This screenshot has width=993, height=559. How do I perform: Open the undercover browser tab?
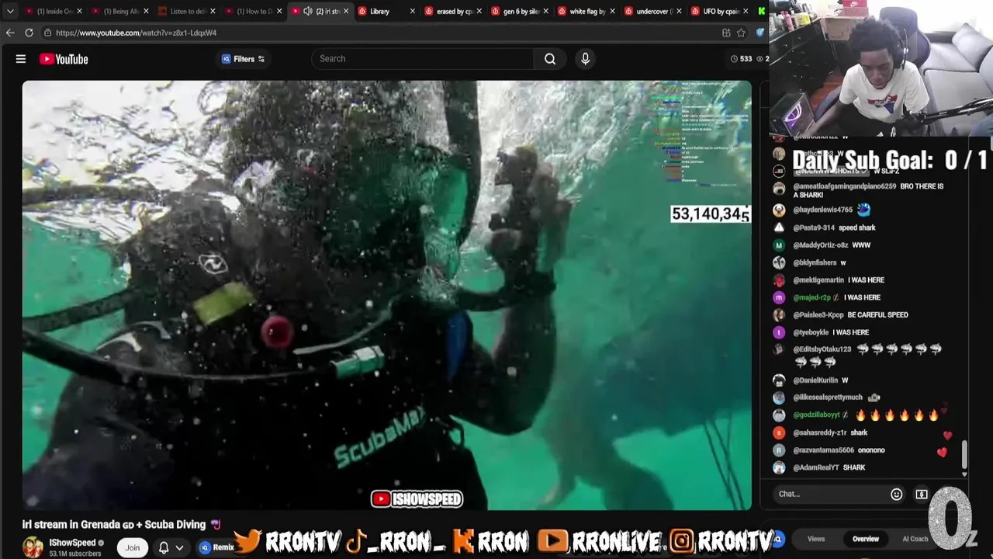(x=653, y=11)
